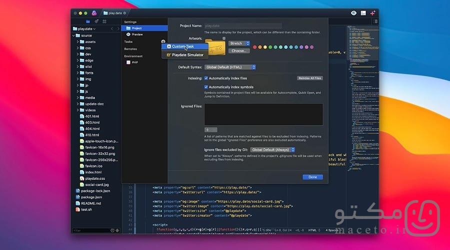Select the Files sidebar tab icon
Image resolution: width=450 pixels, height=250 pixels.
pyautogui.click(x=88, y=21)
